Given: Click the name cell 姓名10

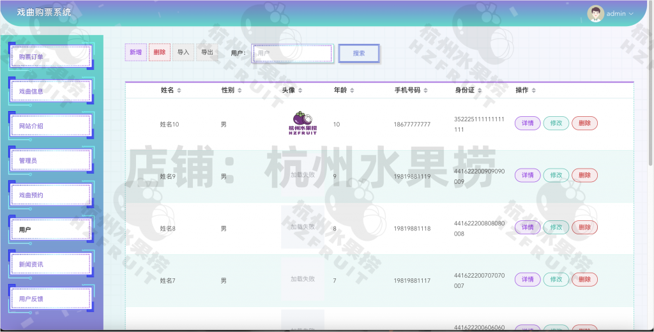Looking at the screenshot, I should coord(169,124).
